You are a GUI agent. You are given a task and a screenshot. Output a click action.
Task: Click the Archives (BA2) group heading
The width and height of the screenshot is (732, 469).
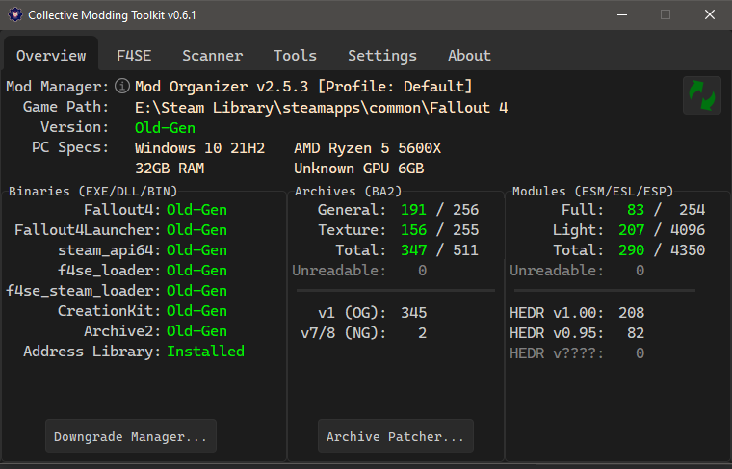348,192
